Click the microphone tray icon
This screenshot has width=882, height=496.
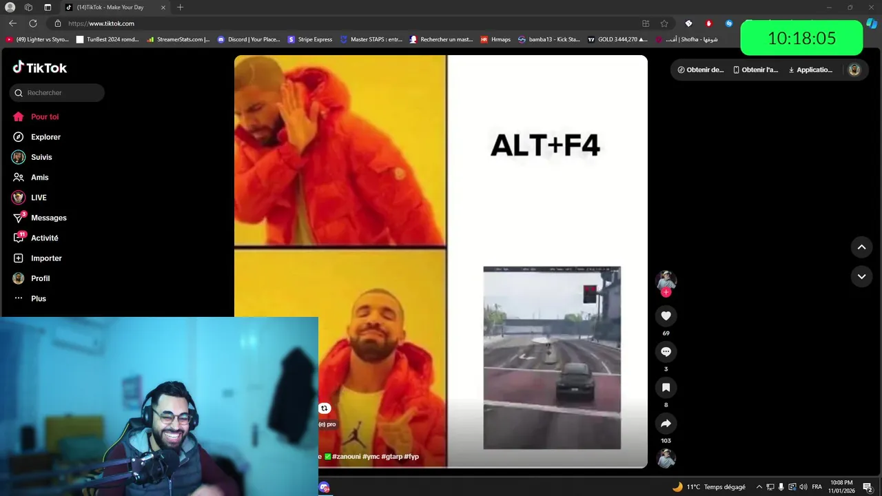(781, 487)
